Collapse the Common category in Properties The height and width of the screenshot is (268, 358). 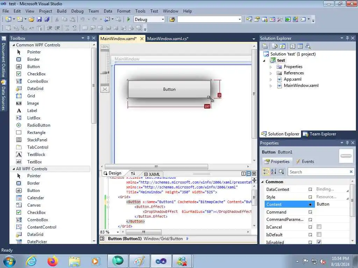[x=262, y=182]
